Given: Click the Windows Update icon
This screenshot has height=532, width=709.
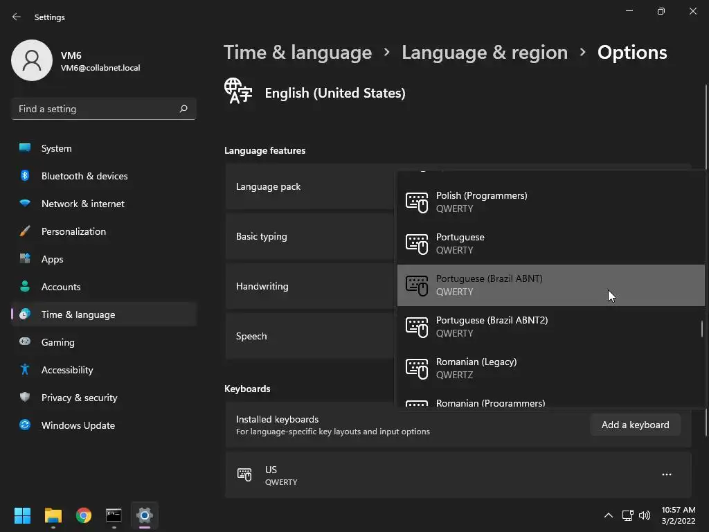Looking at the screenshot, I should [x=25, y=425].
